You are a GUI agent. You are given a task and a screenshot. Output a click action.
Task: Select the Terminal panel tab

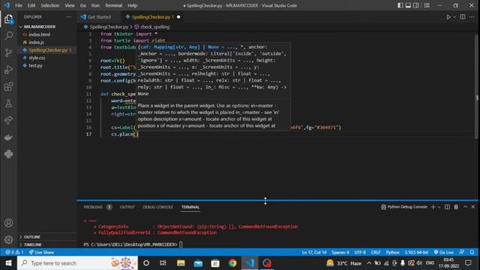[190, 207]
